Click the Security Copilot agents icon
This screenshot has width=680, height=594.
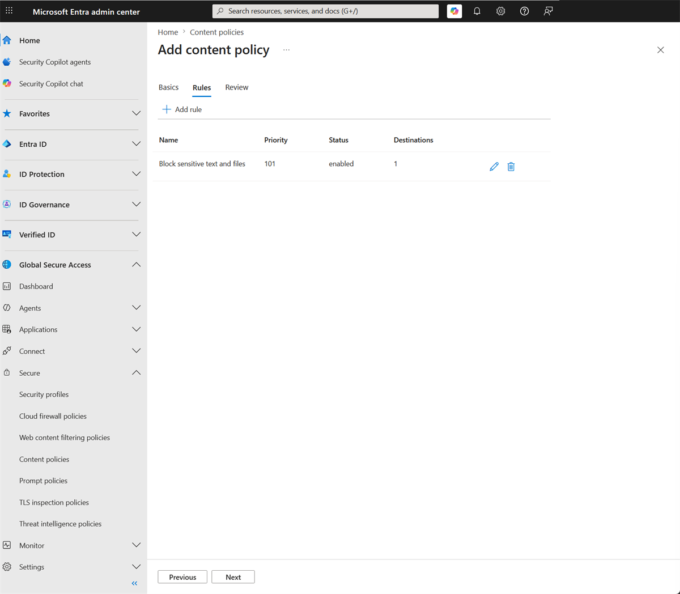click(7, 62)
